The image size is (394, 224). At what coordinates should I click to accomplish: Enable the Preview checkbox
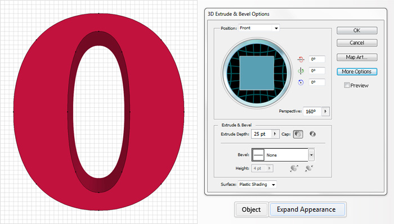point(347,85)
